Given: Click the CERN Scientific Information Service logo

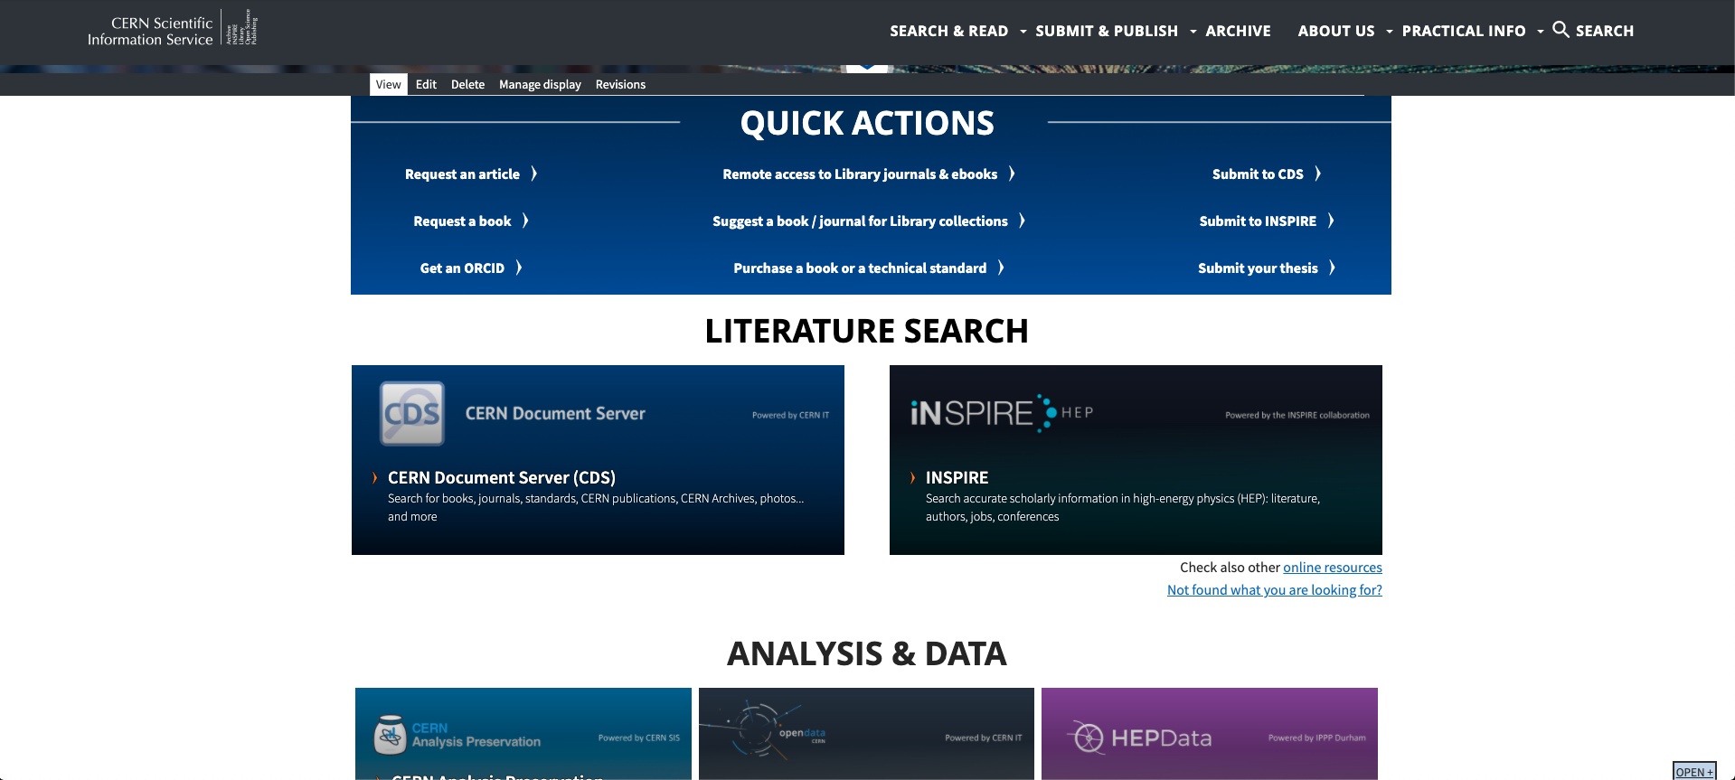Looking at the screenshot, I should click(x=172, y=30).
